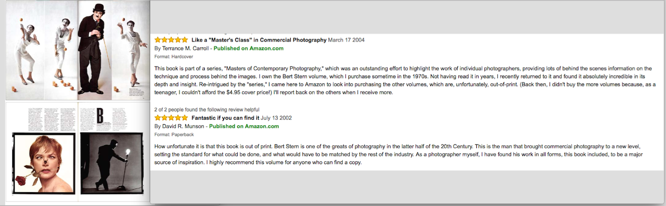Click the 2 of 2 people found helpful text
Image resolution: width=666 pixels, height=206 pixels.
point(207,110)
